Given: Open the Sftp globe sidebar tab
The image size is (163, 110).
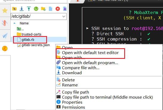Looking at the screenshot, I should (5, 49).
